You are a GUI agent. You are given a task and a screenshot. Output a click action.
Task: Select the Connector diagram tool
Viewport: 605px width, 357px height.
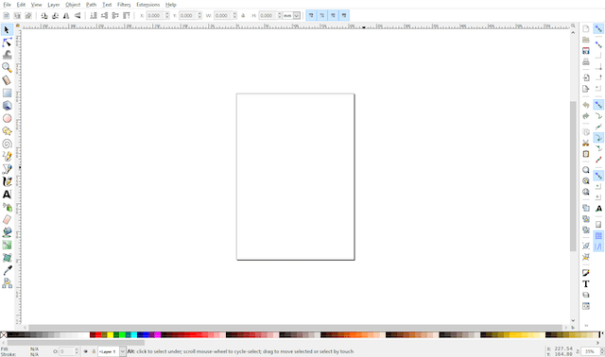coord(7,283)
